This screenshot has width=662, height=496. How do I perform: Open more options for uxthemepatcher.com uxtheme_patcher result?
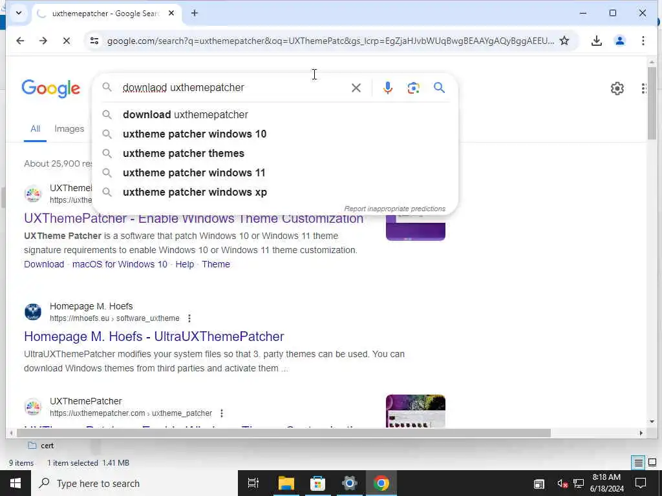coord(222,413)
